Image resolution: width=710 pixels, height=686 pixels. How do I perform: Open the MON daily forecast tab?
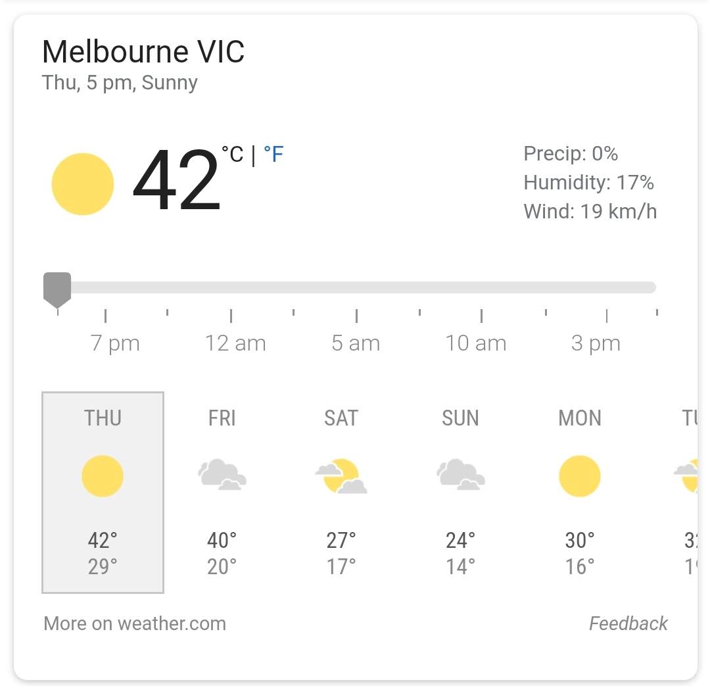click(x=580, y=493)
